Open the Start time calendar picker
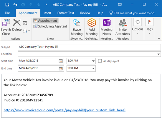This screenshot has width=162, height=120. coord(61,61)
